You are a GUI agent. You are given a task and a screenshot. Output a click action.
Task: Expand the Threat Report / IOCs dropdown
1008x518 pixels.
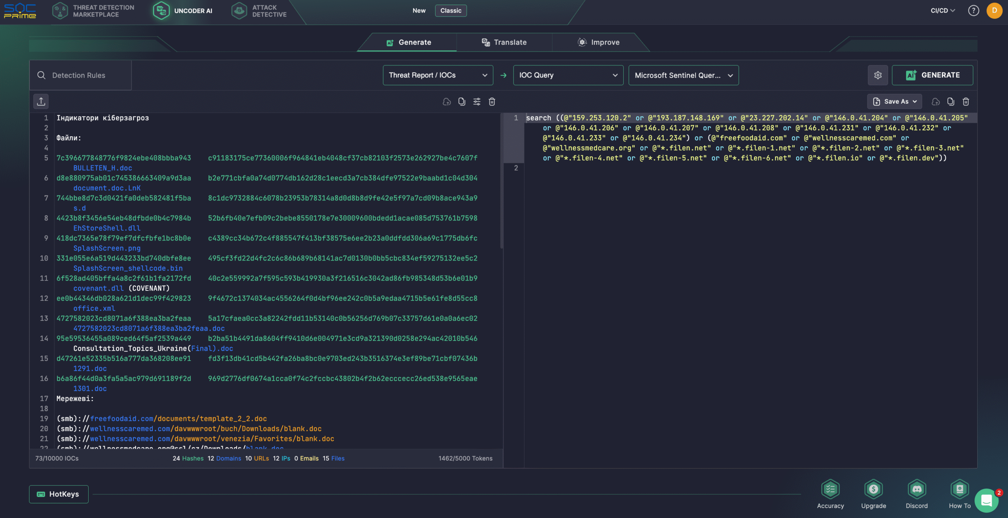tap(438, 75)
